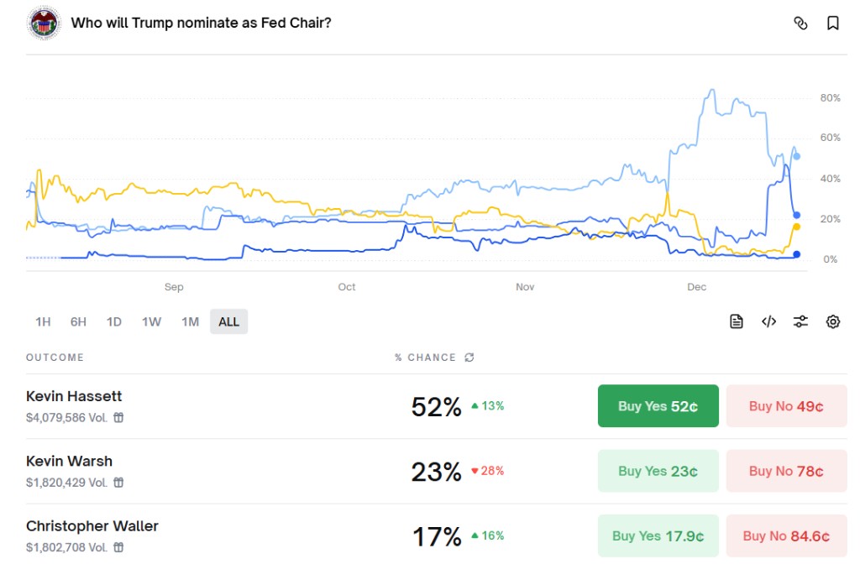Click gift icon next to Hassett volume
This screenshot has width=860, height=564.
118,417
